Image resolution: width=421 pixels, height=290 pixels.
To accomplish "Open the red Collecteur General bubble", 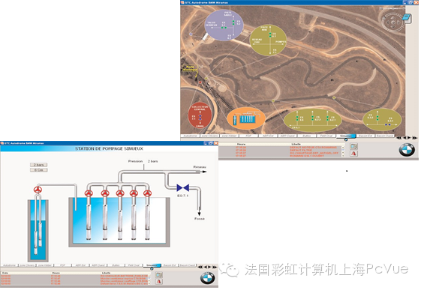I will 200,115.
